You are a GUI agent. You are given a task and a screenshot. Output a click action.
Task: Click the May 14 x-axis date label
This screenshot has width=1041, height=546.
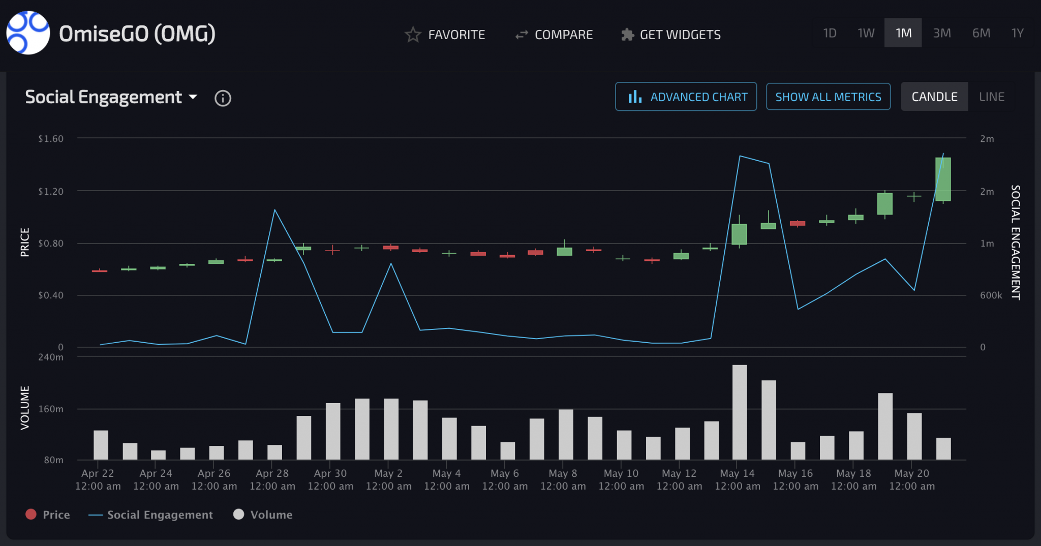pos(737,479)
